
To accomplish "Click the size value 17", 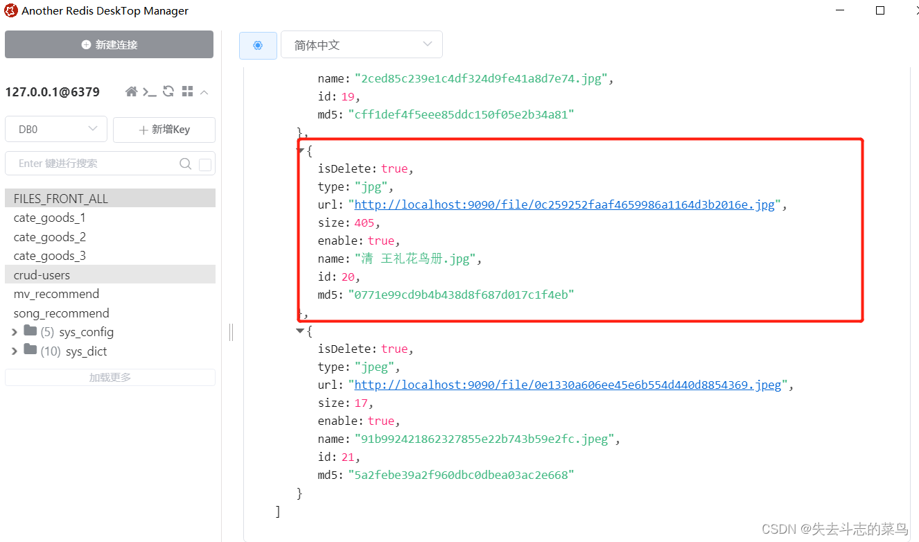I will 361,403.
